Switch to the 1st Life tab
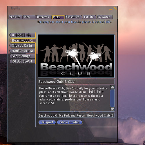The width and height of the screenshot is (145, 145). coord(89,17)
